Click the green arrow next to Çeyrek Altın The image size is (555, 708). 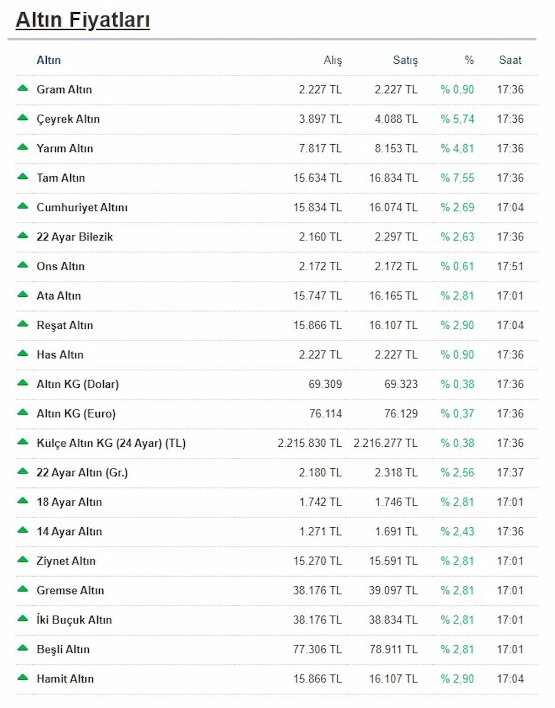coord(23,118)
